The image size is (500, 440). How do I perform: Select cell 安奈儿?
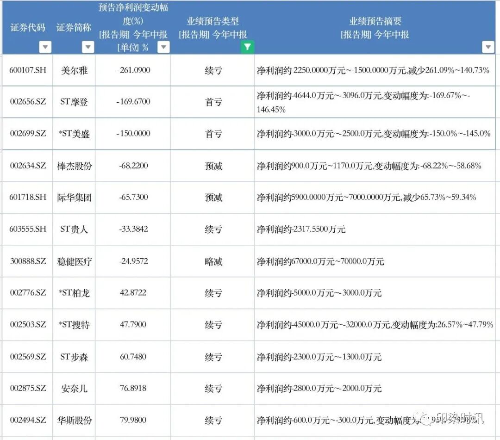click(74, 388)
